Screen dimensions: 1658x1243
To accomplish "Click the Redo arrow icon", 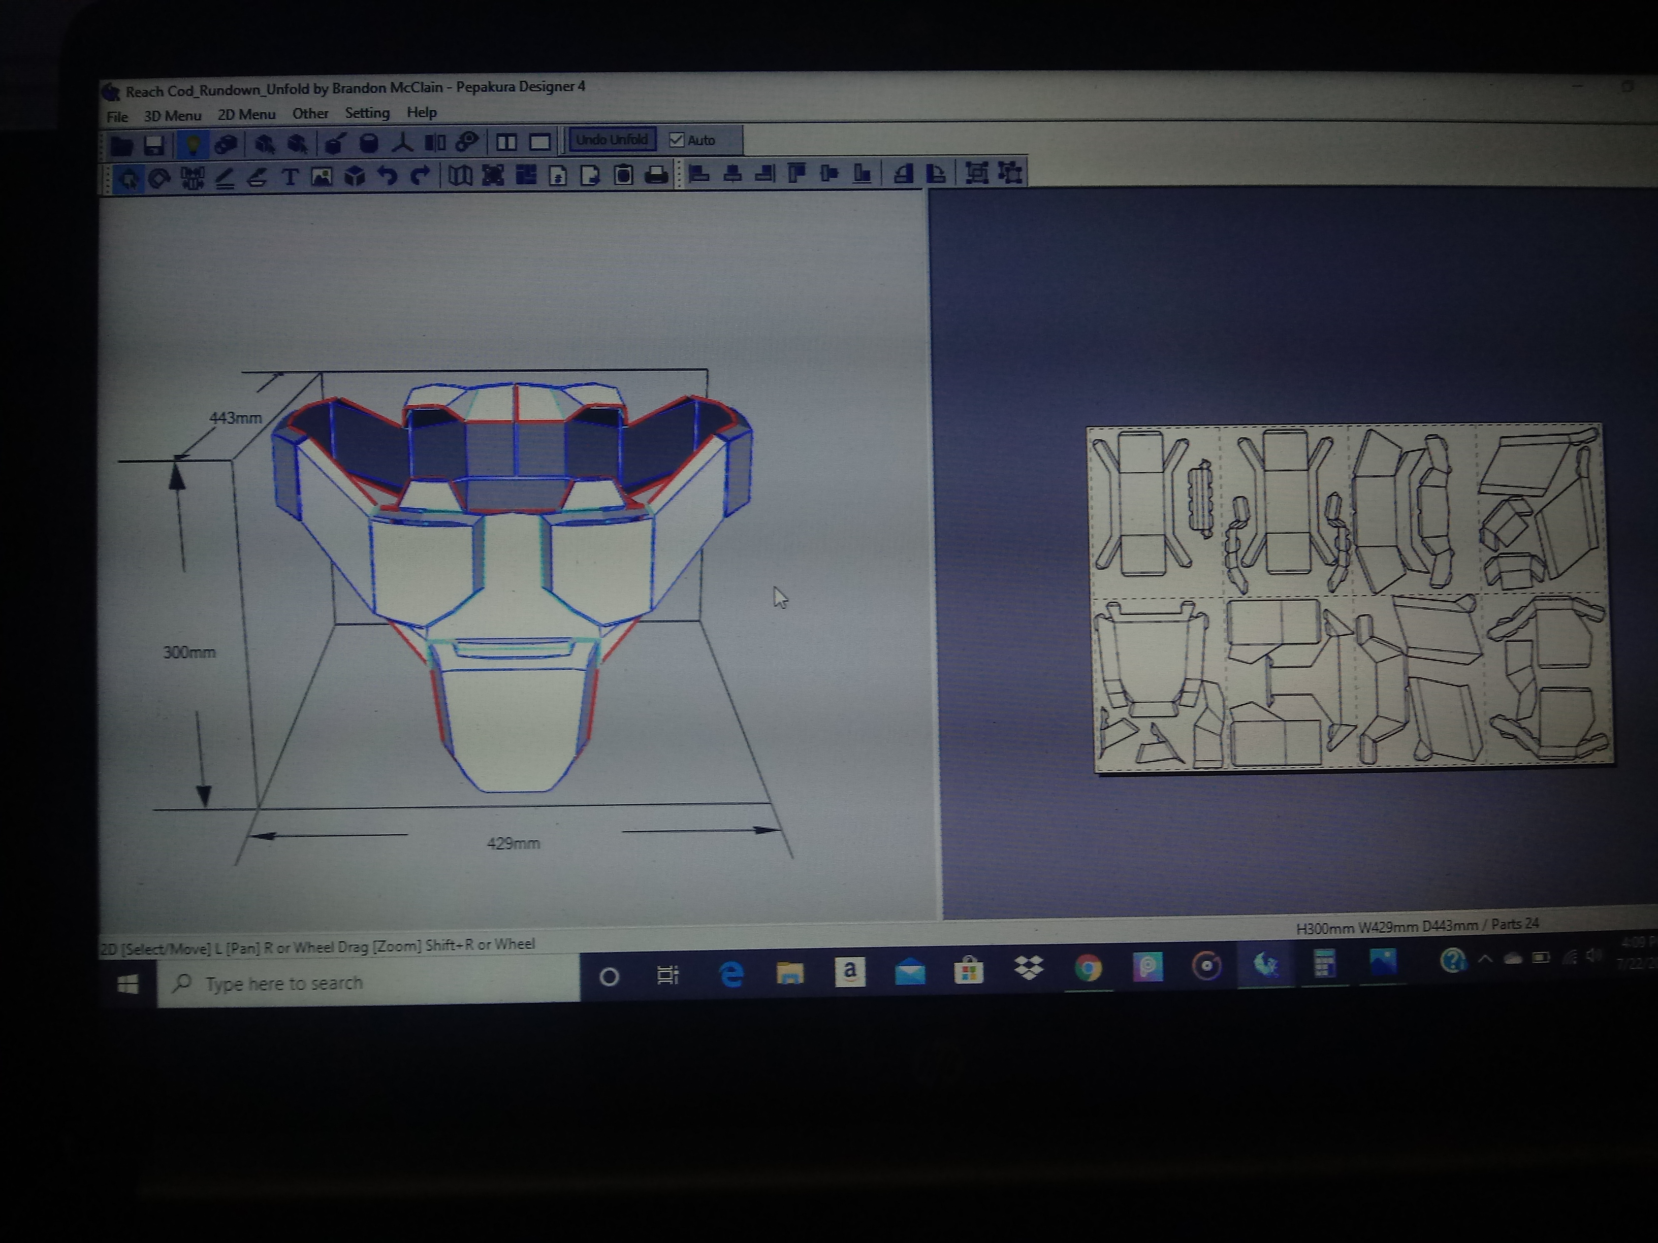I will click(x=420, y=176).
